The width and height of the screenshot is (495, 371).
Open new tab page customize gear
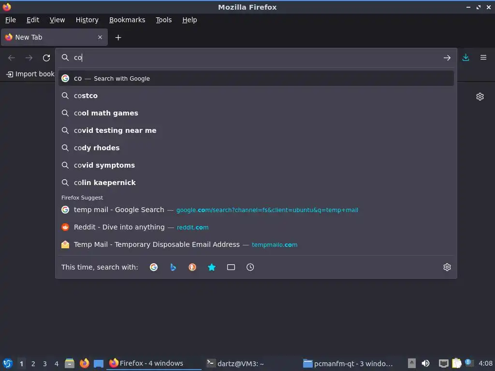[x=480, y=97]
